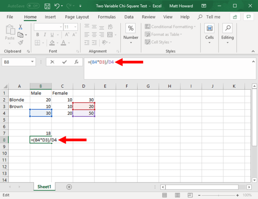Click the Undo arrow icon
Screen dimensions: 258x199
coord(57,6)
